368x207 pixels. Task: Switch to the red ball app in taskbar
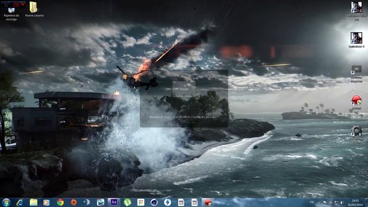click(208, 202)
